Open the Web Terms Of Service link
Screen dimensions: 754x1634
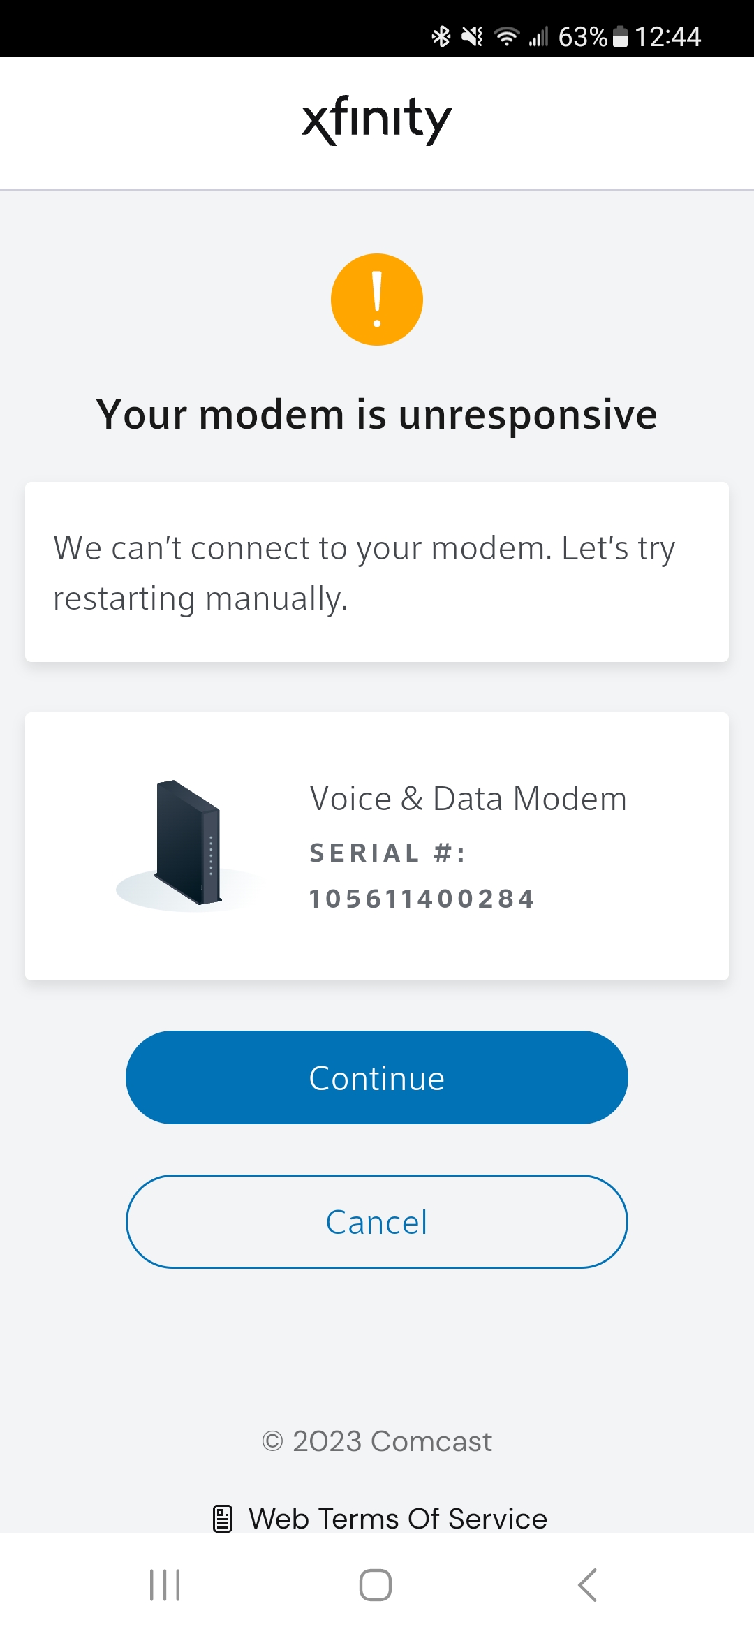pyautogui.click(x=397, y=1519)
